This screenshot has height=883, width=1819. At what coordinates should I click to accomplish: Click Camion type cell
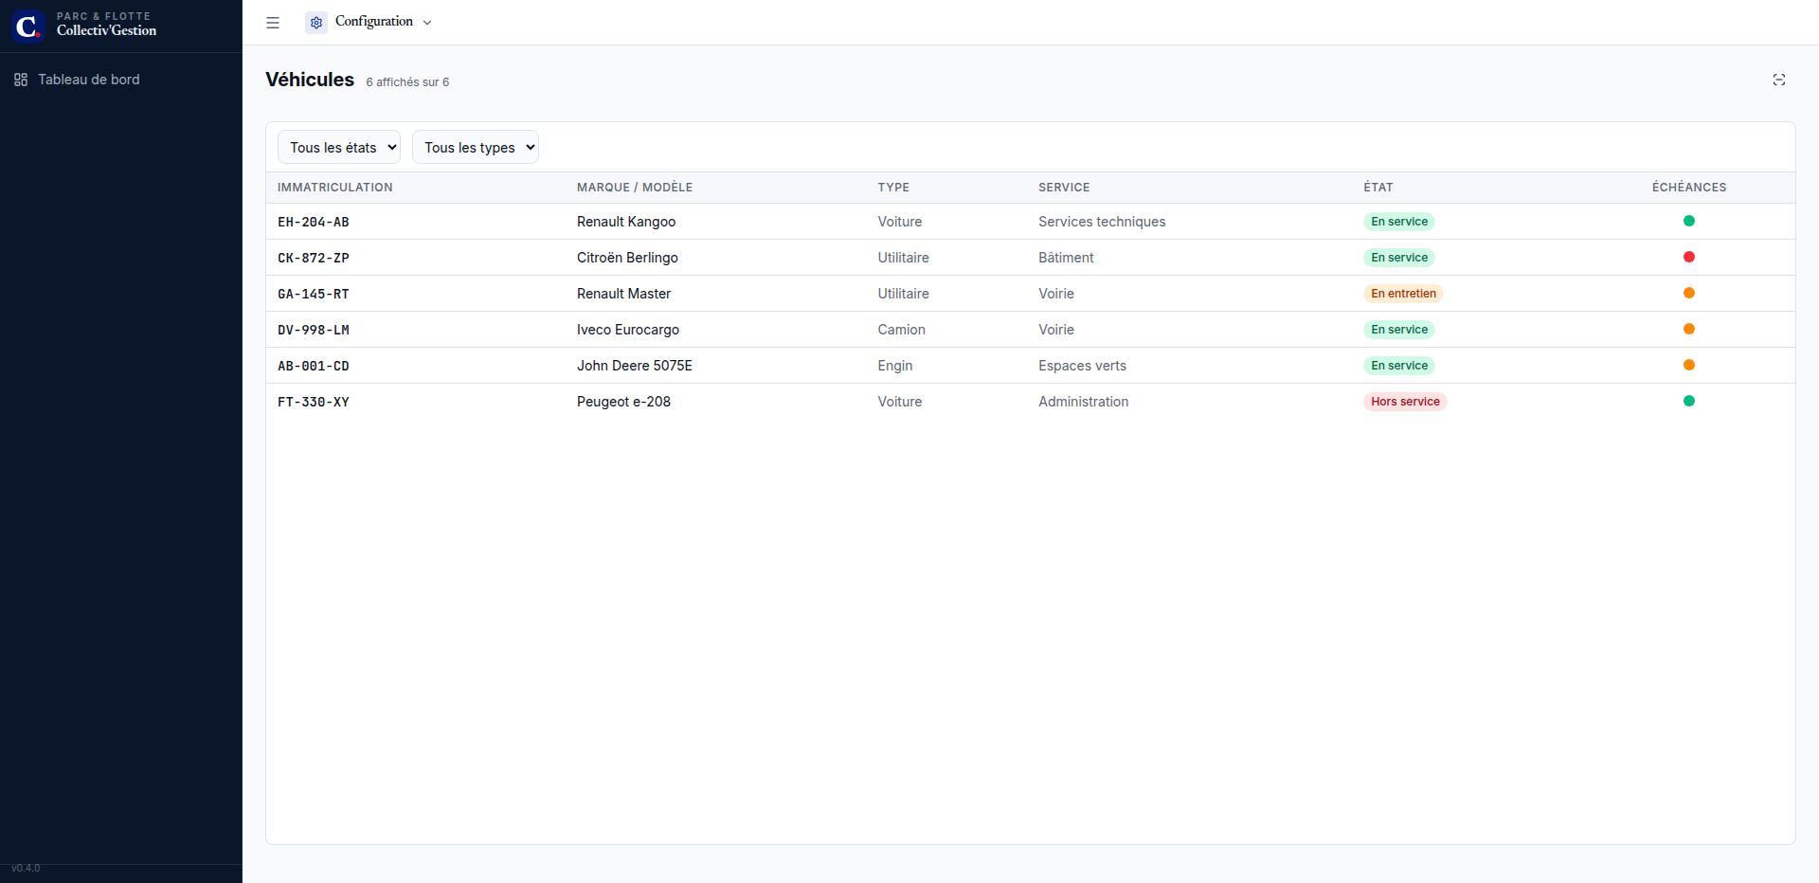(901, 330)
